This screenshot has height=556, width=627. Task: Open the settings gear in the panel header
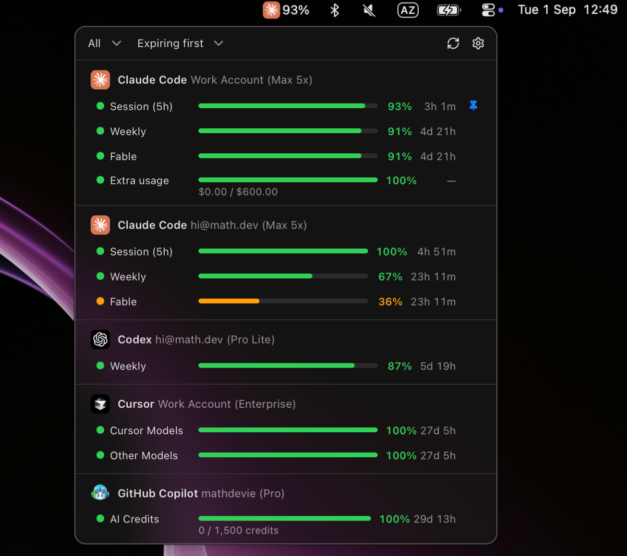coord(478,44)
